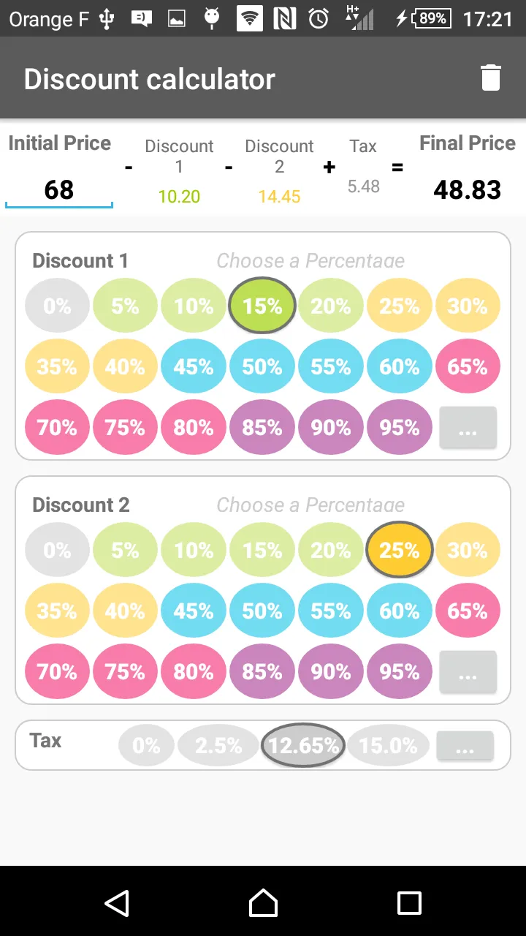Select the 2.5% tax option
This screenshot has width=526, height=936.
click(x=218, y=745)
